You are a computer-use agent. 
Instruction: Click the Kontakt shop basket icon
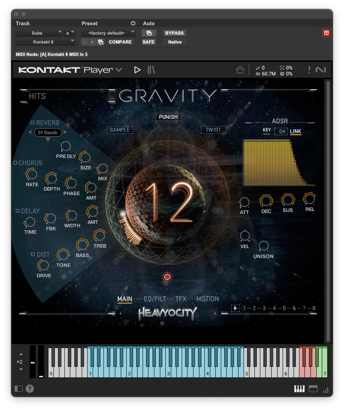(240, 70)
